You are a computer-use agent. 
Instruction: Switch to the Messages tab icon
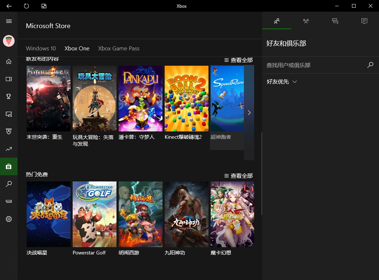(335, 21)
